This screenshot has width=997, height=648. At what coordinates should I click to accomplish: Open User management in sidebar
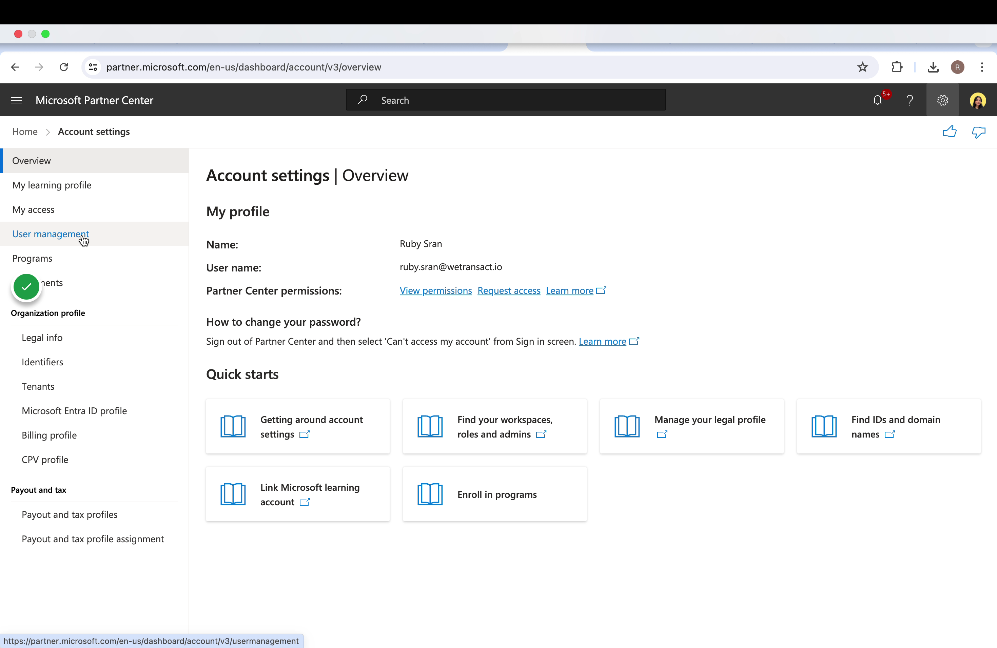pos(95,234)
